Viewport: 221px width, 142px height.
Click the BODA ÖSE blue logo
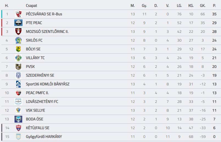pyautogui.click(x=18, y=119)
